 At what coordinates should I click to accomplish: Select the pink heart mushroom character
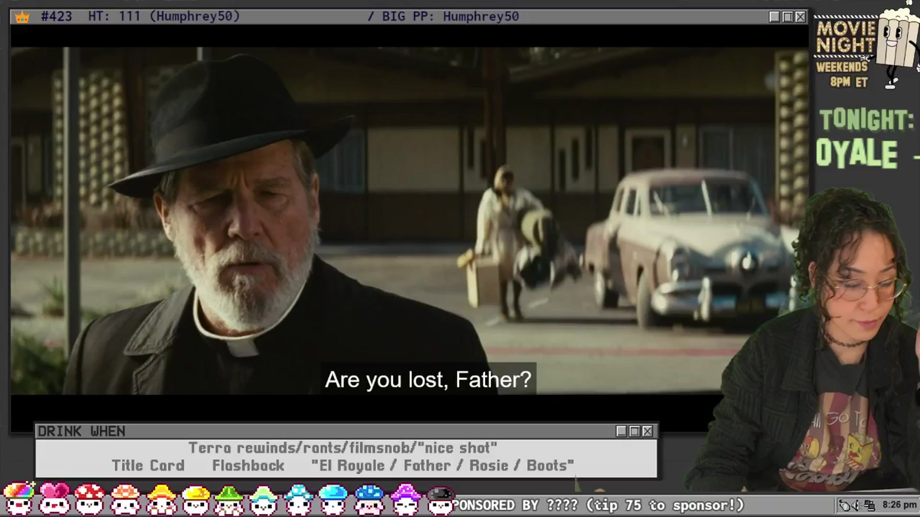tap(55, 499)
